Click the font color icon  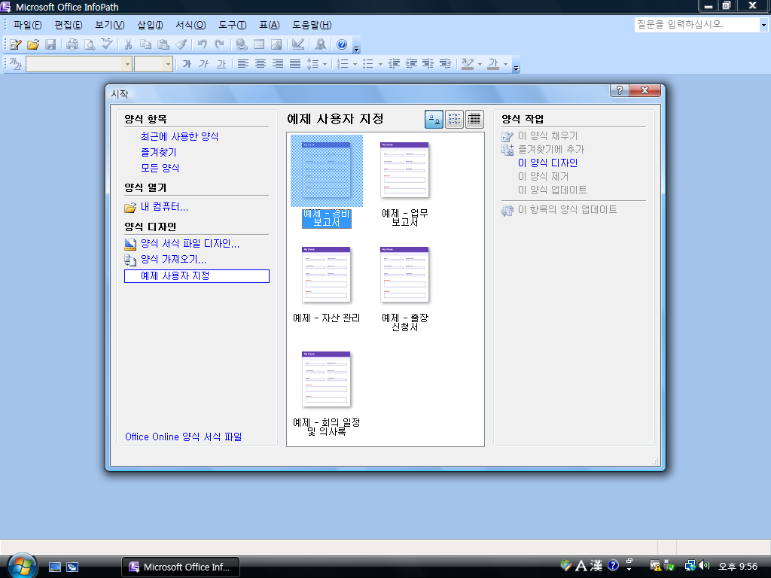(x=493, y=64)
